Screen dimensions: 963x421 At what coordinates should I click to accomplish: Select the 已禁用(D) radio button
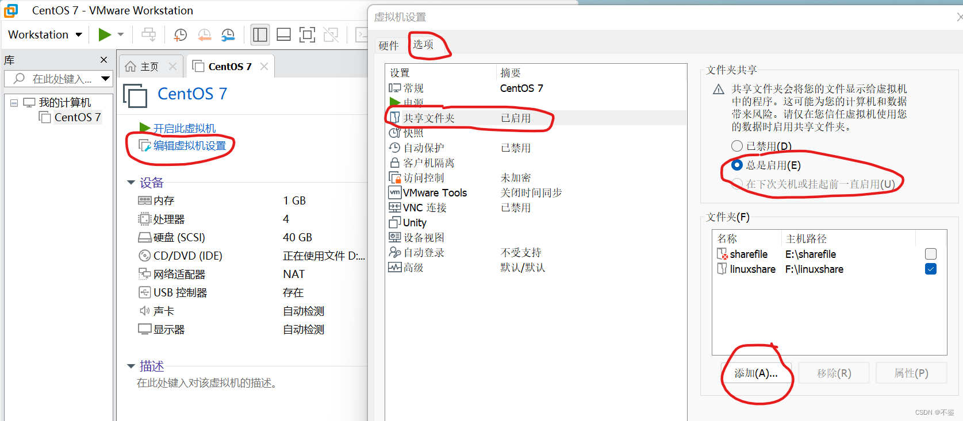click(x=736, y=146)
